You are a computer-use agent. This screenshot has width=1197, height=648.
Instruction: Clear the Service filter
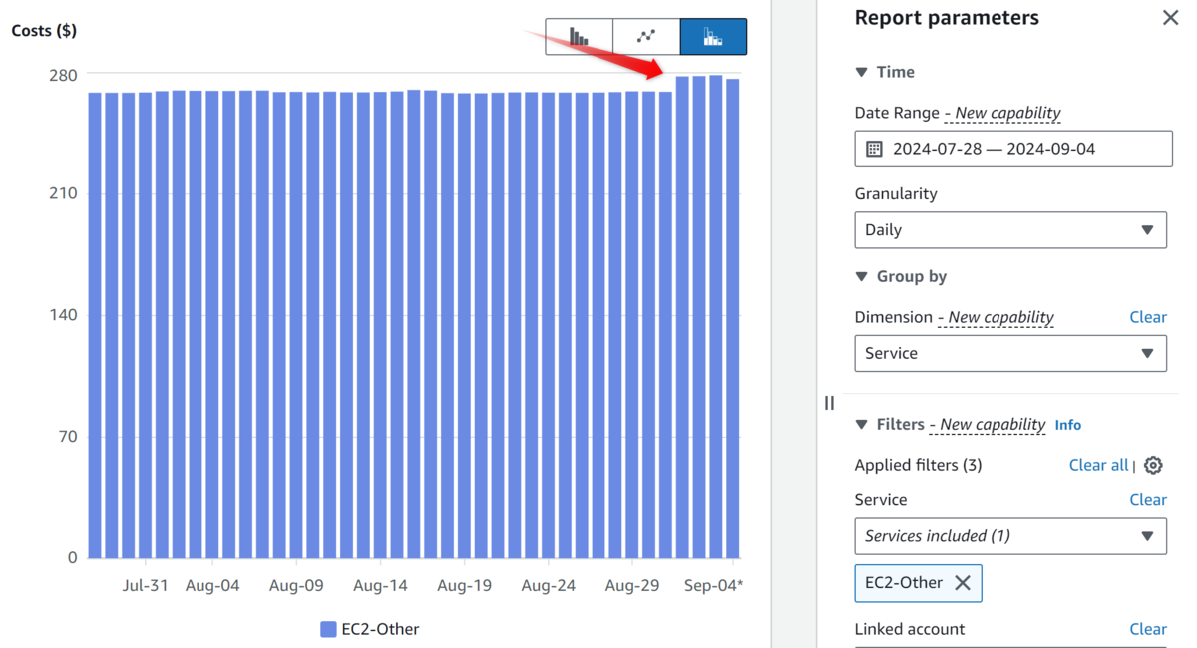[1148, 500]
